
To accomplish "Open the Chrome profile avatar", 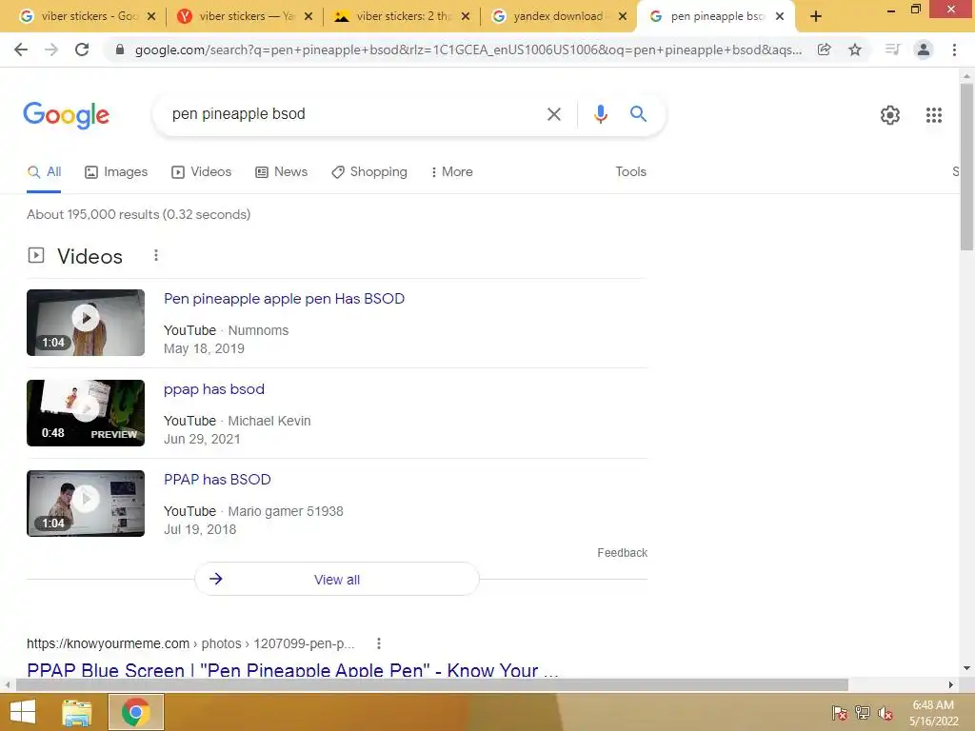I will 924,49.
